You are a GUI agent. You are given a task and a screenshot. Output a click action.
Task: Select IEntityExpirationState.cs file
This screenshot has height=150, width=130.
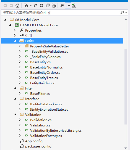point(49,109)
